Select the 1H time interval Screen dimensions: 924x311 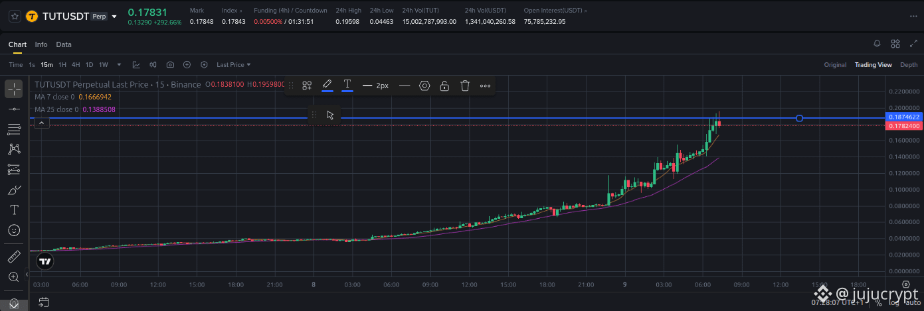coord(62,65)
